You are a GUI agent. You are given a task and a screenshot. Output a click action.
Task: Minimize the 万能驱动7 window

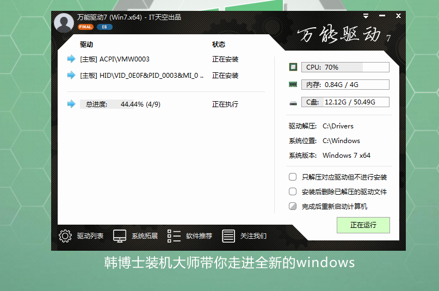pos(382,16)
